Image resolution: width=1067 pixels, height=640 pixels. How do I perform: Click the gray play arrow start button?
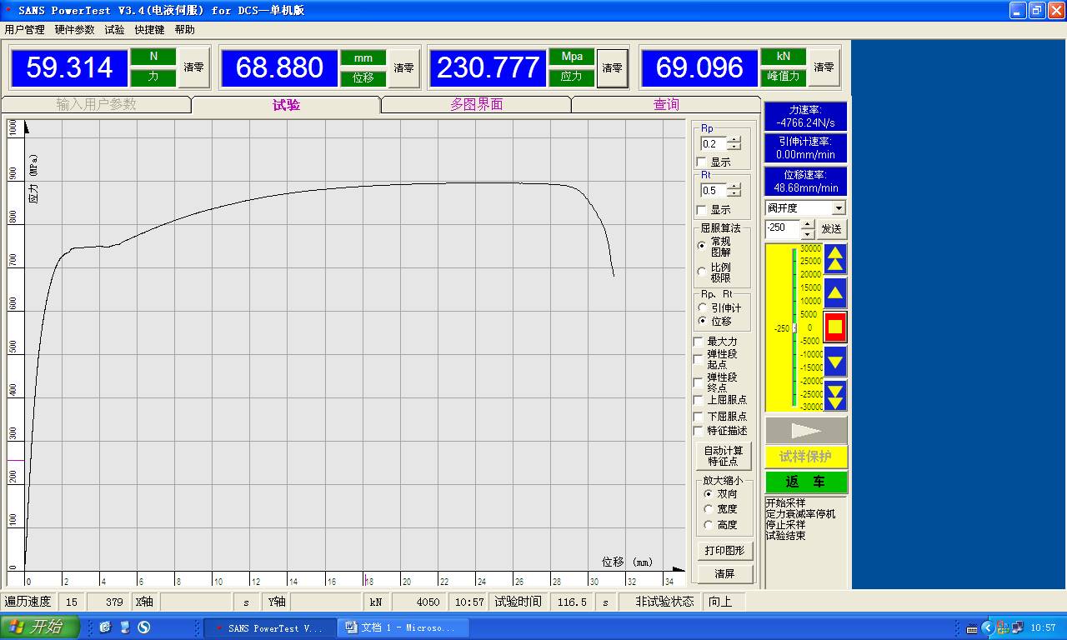pos(805,431)
